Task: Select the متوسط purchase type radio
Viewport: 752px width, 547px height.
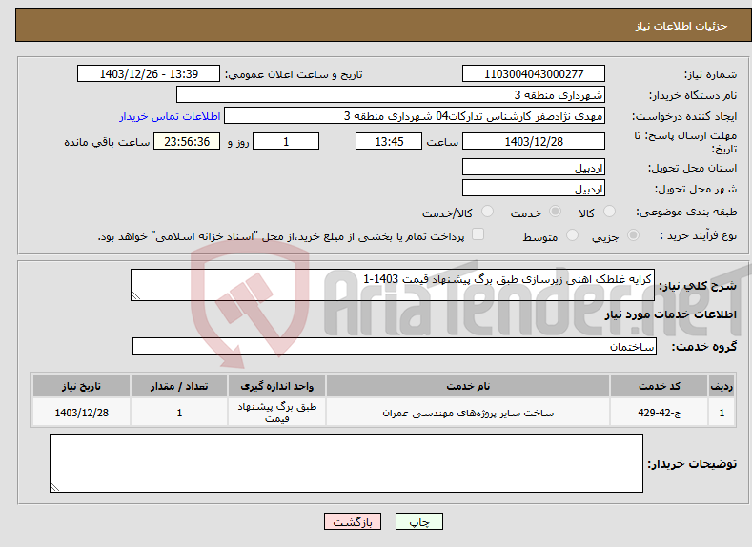Action: coord(572,235)
